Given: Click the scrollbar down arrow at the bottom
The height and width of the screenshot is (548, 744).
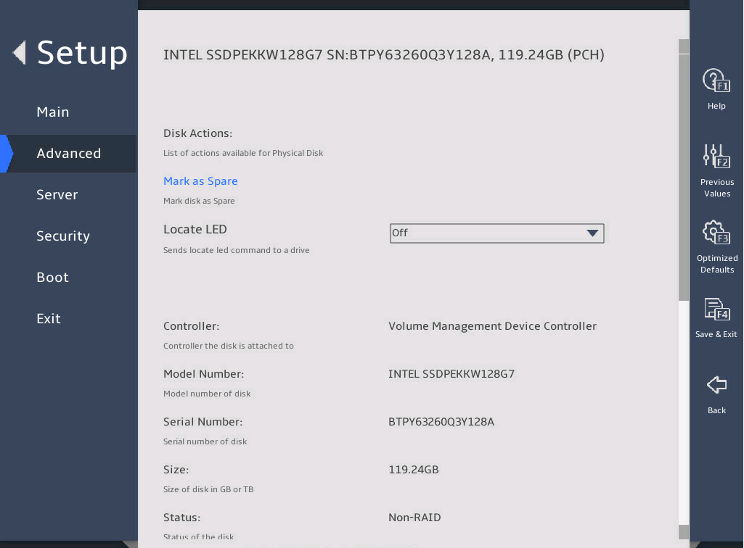Looking at the screenshot, I should [684, 532].
